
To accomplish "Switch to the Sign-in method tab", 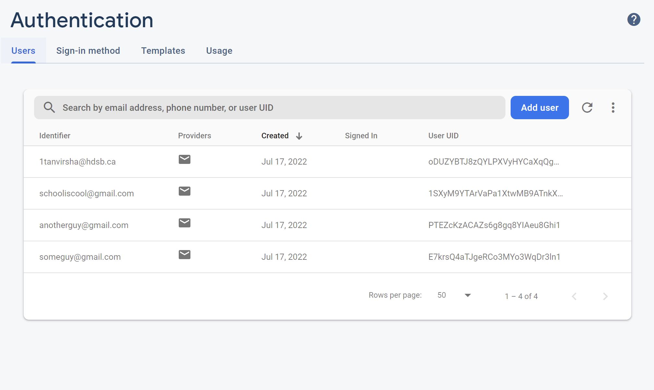I will click(88, 51).
